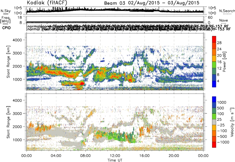Click the '04:00' time axis tick label
The image size is (235, 162).
click(56, 156)
